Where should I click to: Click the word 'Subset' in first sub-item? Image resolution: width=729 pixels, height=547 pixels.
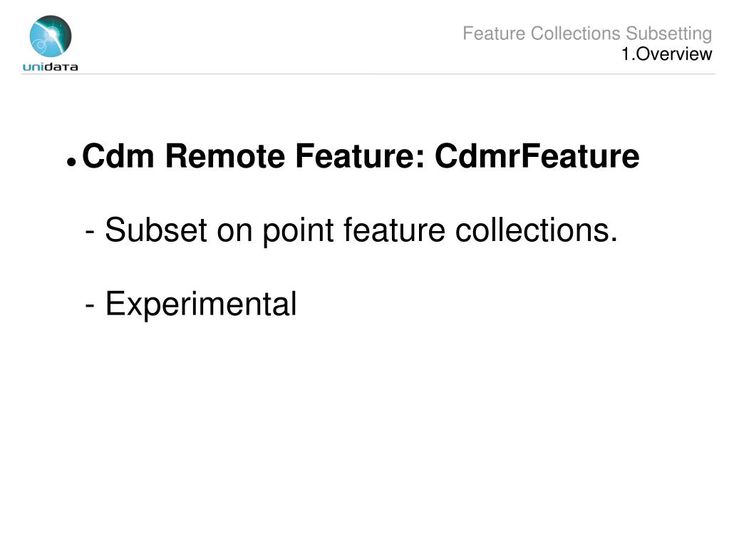point(156,230)
